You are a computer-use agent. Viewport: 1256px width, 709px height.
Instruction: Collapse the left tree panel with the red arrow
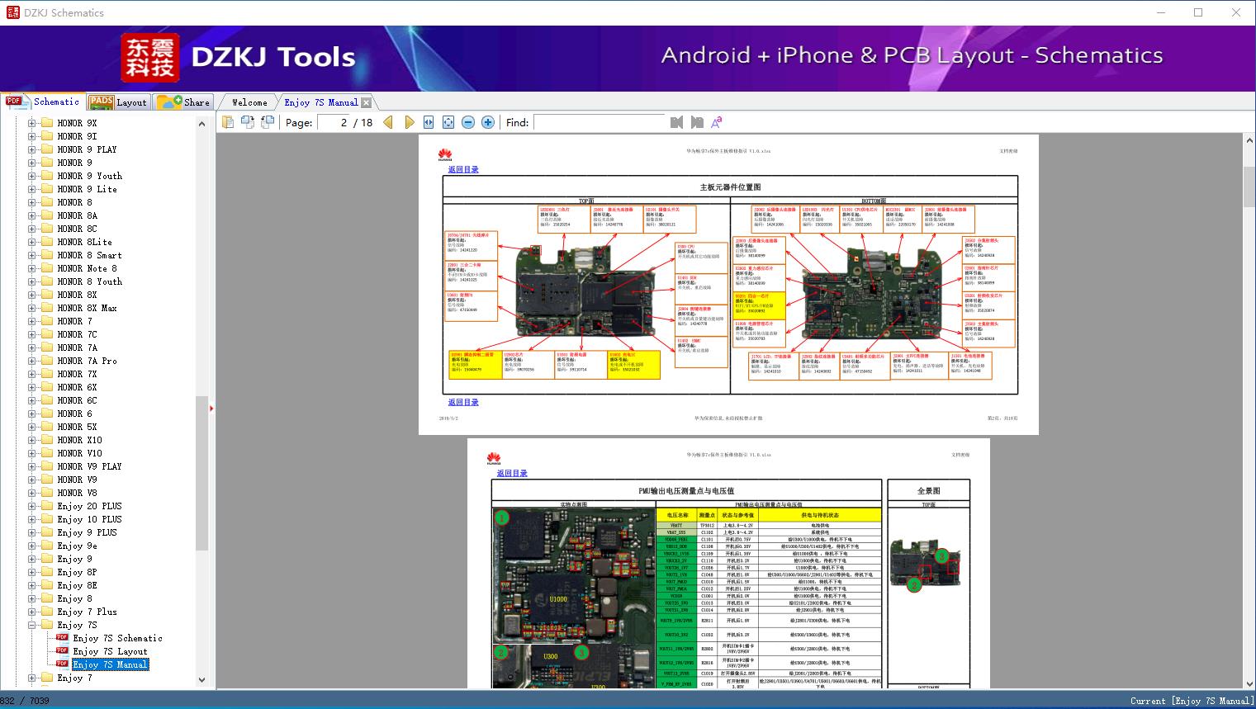click(x=211, y=408)
